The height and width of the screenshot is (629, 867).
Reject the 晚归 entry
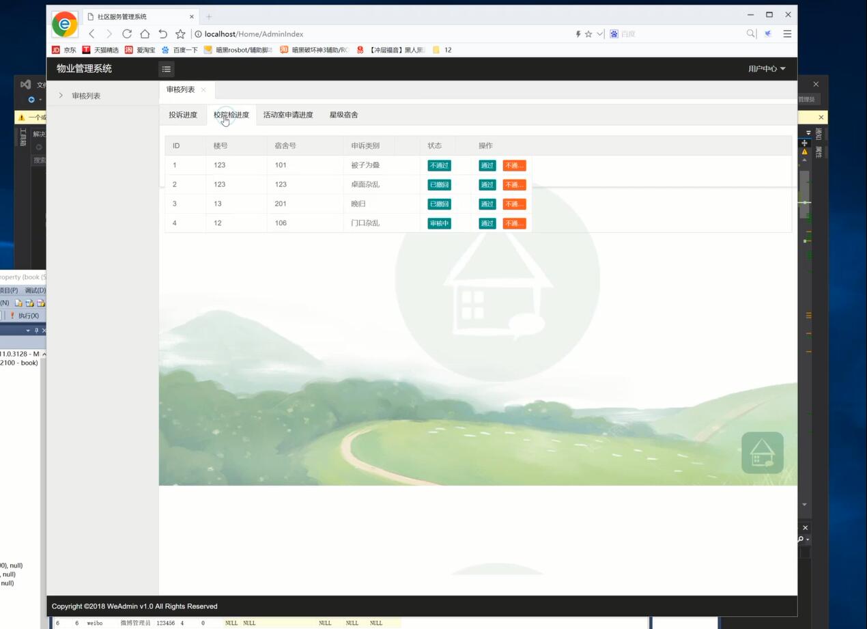tap(514, 204)
